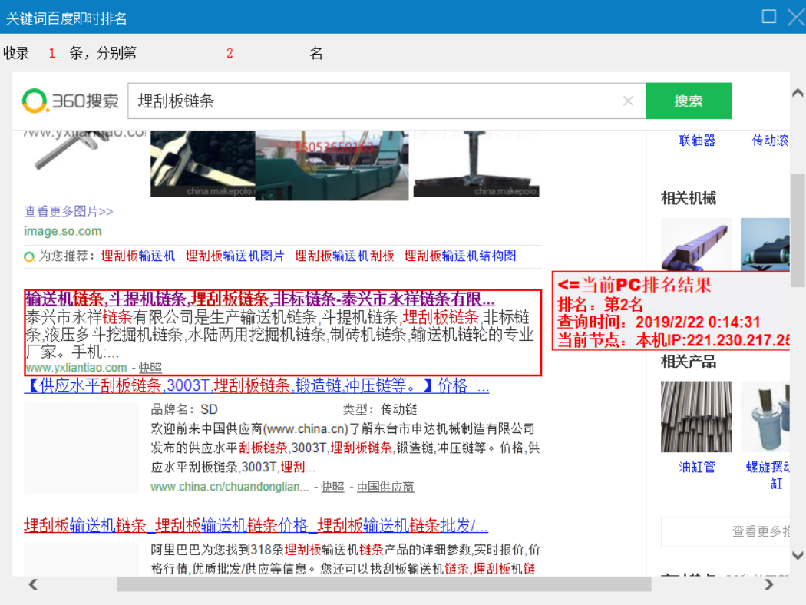
Task: Click the 联轴器 related link
Action: pos(697,141)
